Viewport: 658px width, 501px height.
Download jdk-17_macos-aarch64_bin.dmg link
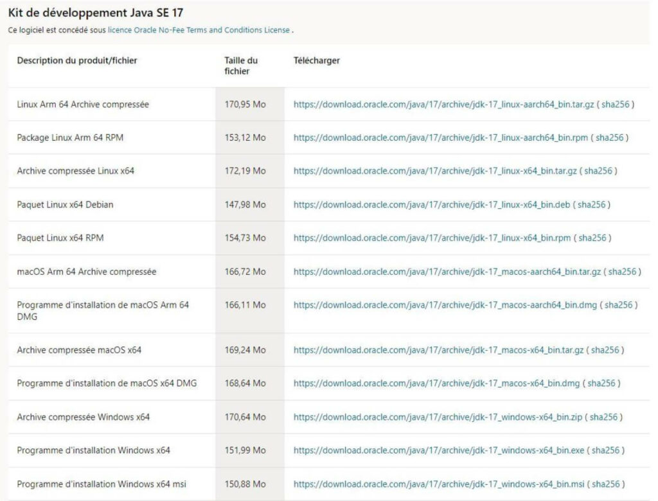445,305
